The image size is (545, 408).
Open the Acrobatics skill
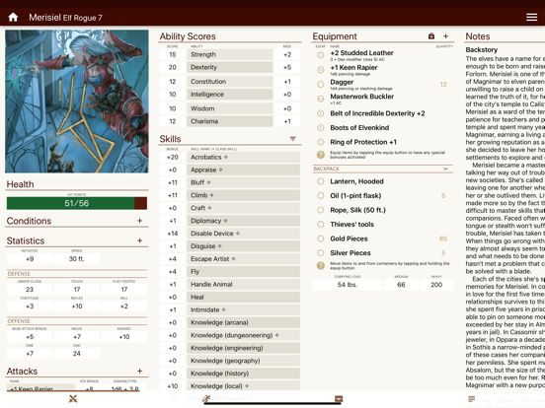[230, 157]
